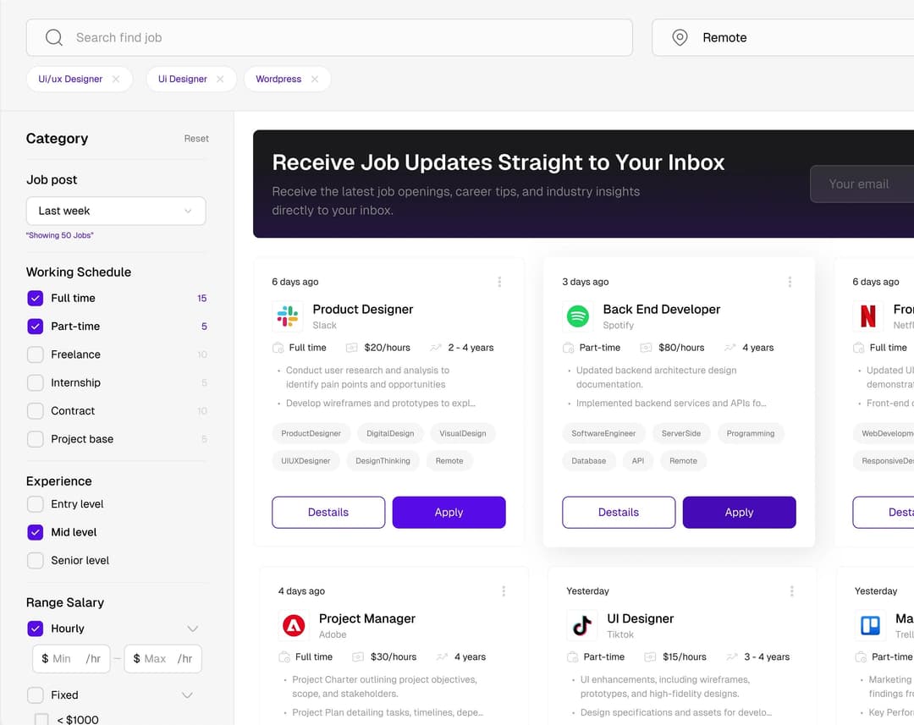The image size is (914, 725).
Task: Open the Back End Developer card's three-dot menu
Action: tap(790, 282)
